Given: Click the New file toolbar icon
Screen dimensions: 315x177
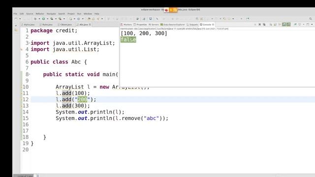Looking at the screenshot, I should [16, 19].
